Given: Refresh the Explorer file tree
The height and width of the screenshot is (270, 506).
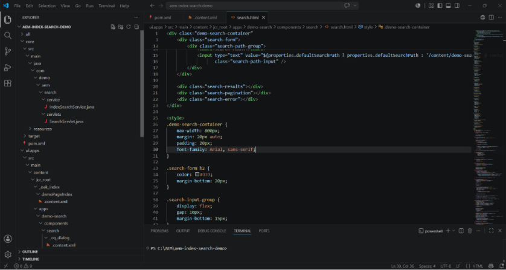Looking at the screenshot, I should 129,27.
